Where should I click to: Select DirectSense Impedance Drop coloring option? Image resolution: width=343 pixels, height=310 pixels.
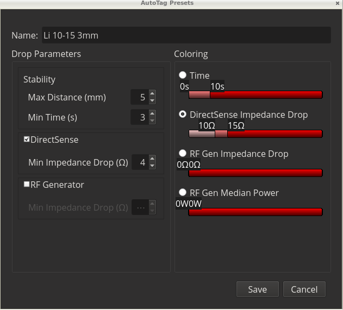[183, 115]
